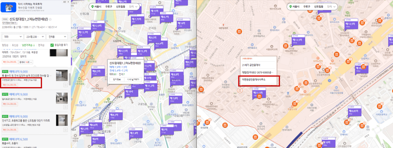Open 단지정보 더보기 link

tap(10, 23)
